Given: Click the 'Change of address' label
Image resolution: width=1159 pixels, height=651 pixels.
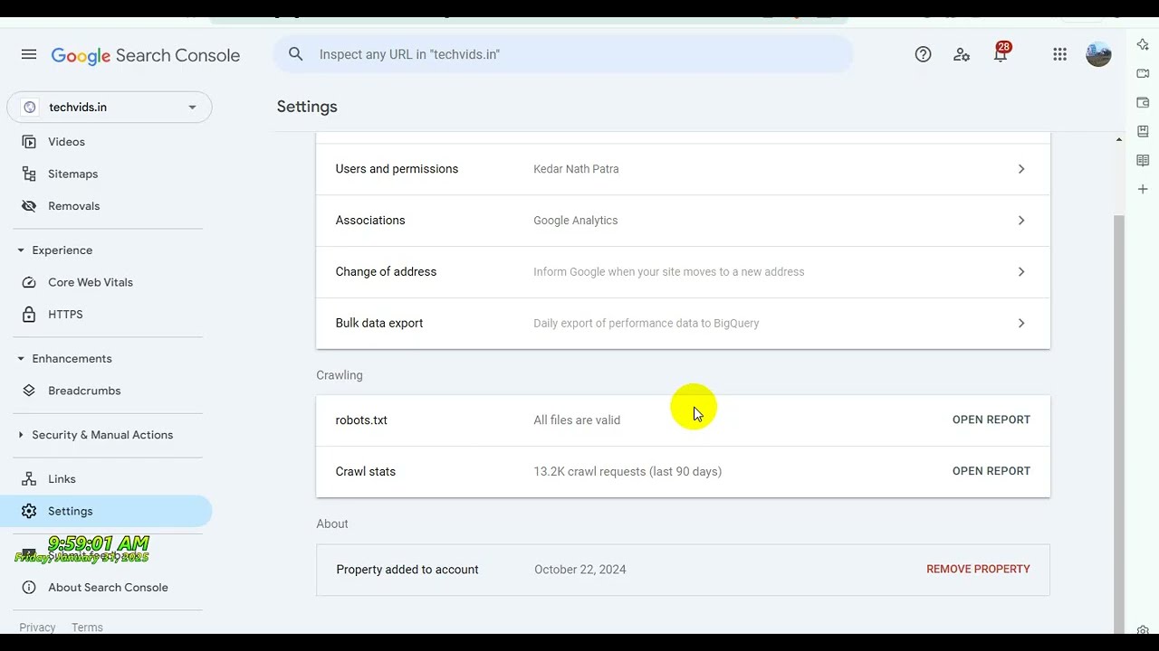Looking at the screenshot, I should coord(386,271).
